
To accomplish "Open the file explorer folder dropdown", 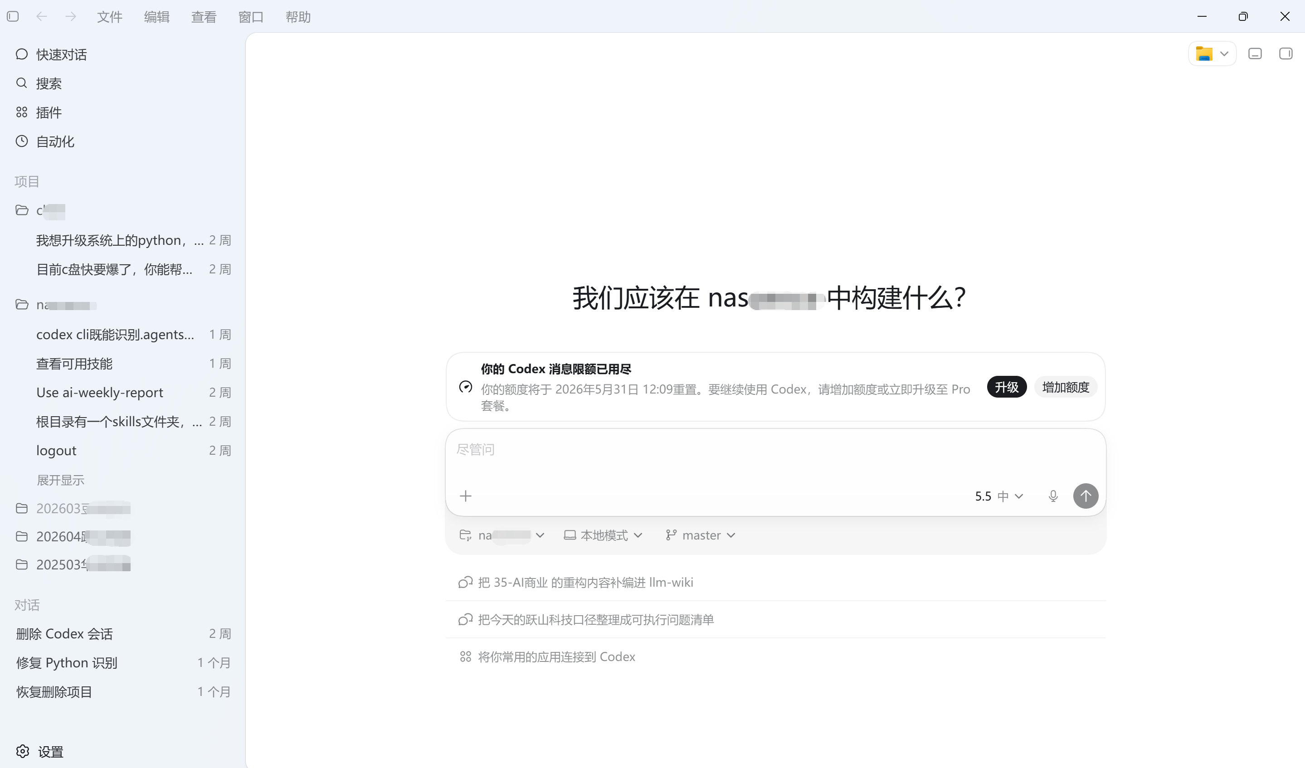I will click(1212, 54).
